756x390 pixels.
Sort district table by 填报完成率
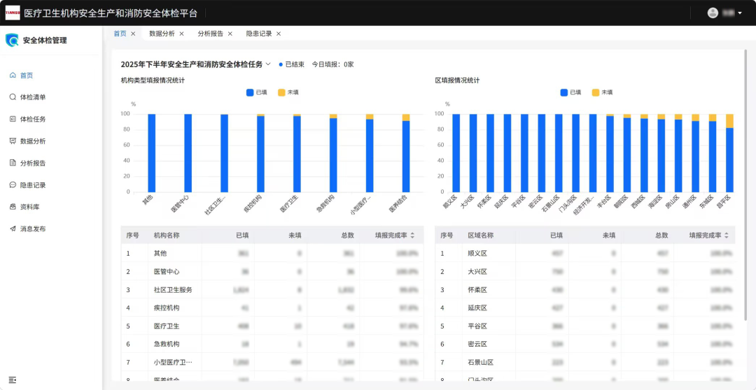click(x=727, y=236)
